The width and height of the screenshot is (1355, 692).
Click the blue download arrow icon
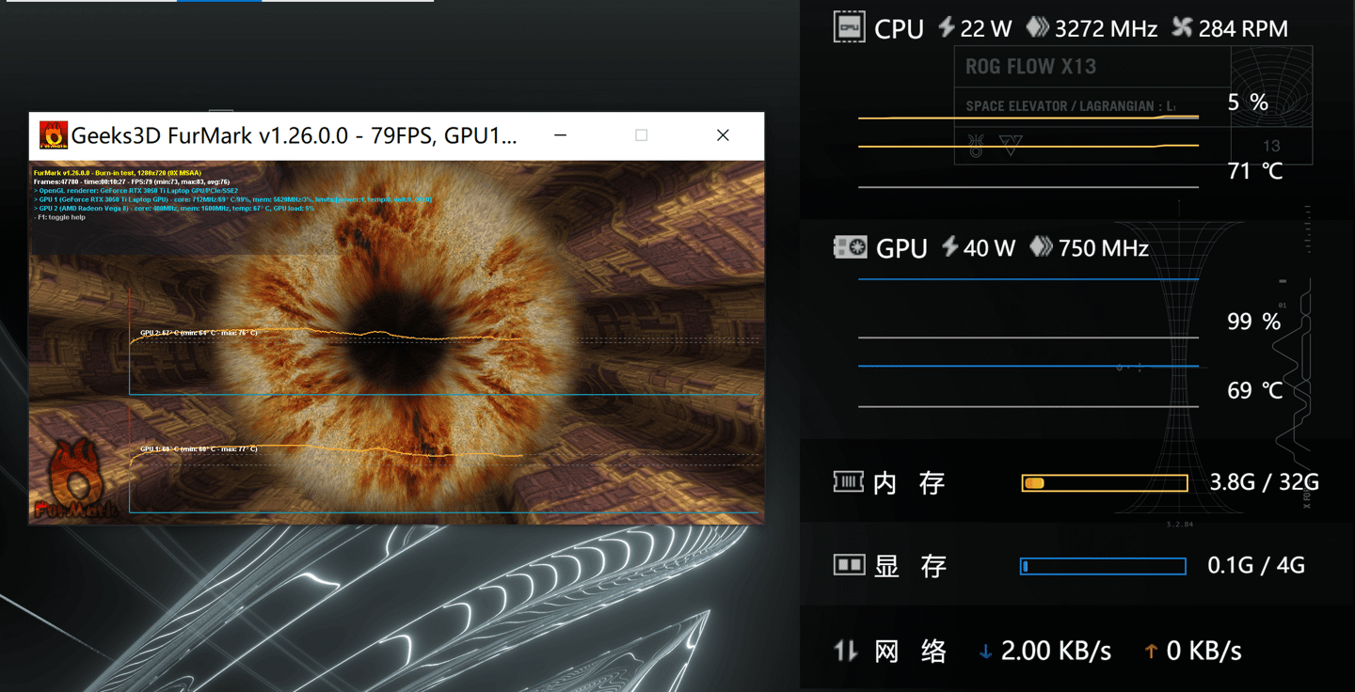[985, 651]
